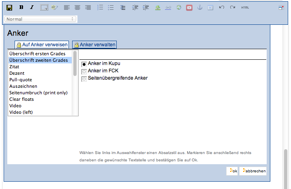The height and width of the screenshot is (189, 291).
Task: Select Clear floats entry
Action: [x=40, y=99]
